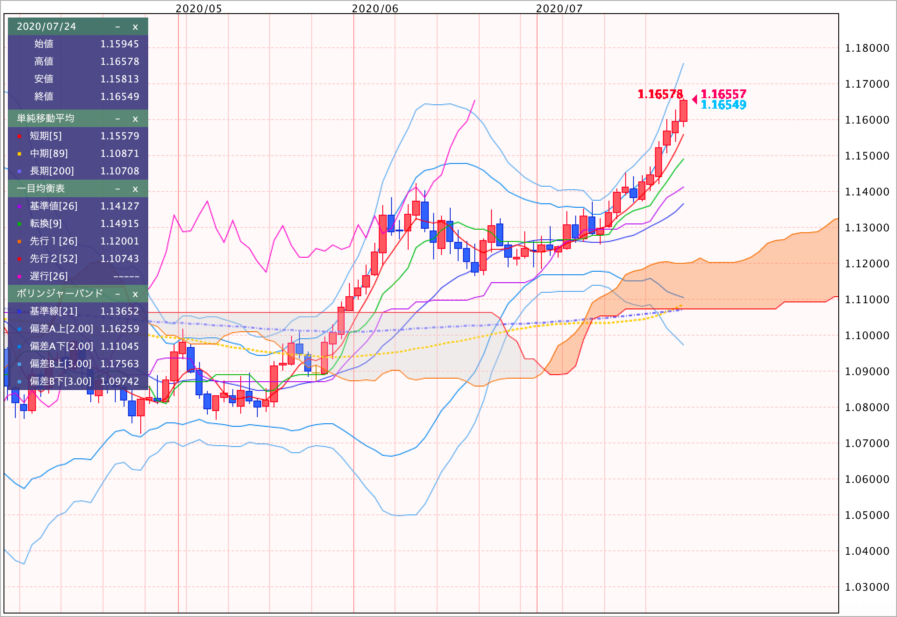Click the blue close price label 1.16549
The height and width of the screenshot is (617, 897).
pyautogui.click(x=723, y=105)
